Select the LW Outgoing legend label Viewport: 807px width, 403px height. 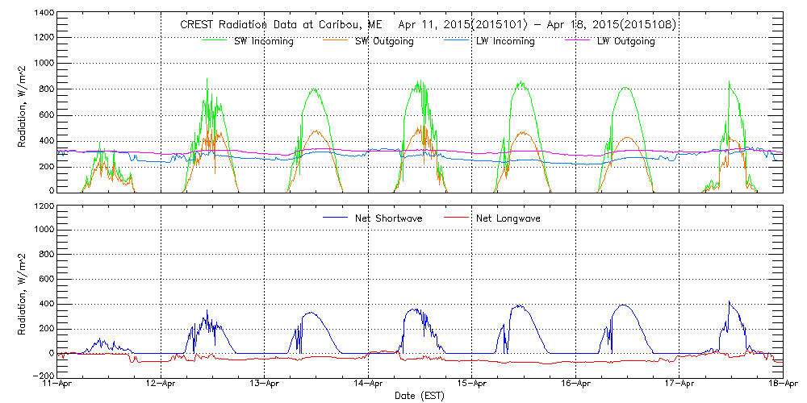click(625, 41)
